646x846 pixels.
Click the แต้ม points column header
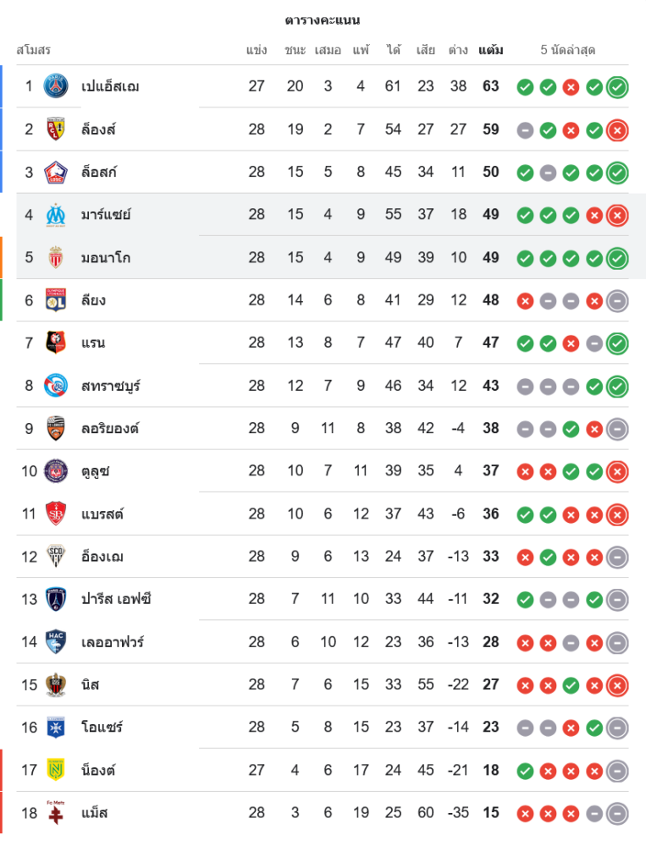(x=491, y=50)
